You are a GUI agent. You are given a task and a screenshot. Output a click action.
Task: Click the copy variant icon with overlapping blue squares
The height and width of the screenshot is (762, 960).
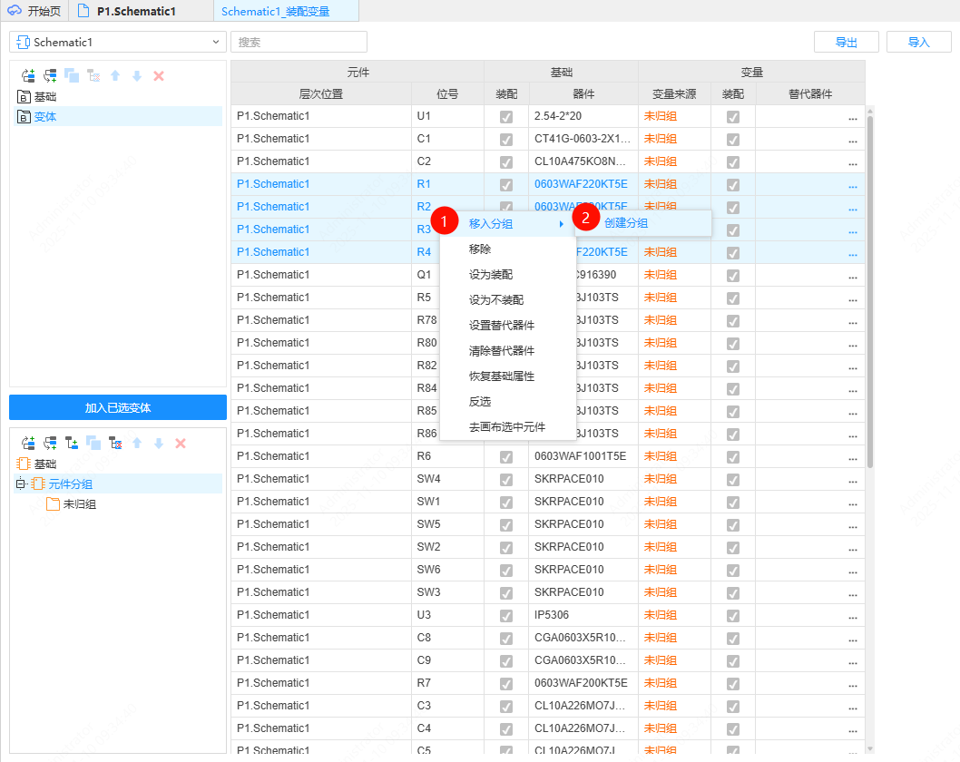(x=72, y=75)
